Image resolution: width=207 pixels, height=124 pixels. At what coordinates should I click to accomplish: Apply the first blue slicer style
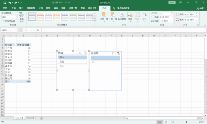coord(32,16)
